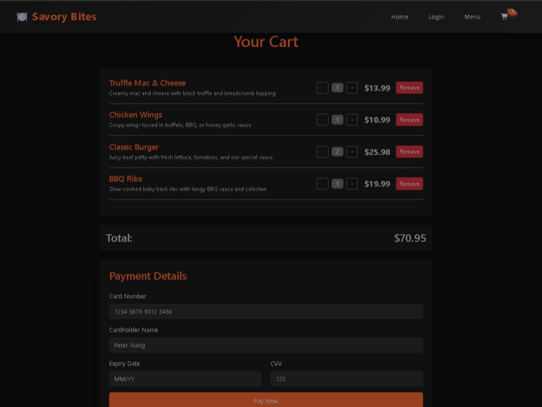Increase quantity of Truffle Mac & Cheese
This screenshot has width=542, height=407.
click(352, 88)
